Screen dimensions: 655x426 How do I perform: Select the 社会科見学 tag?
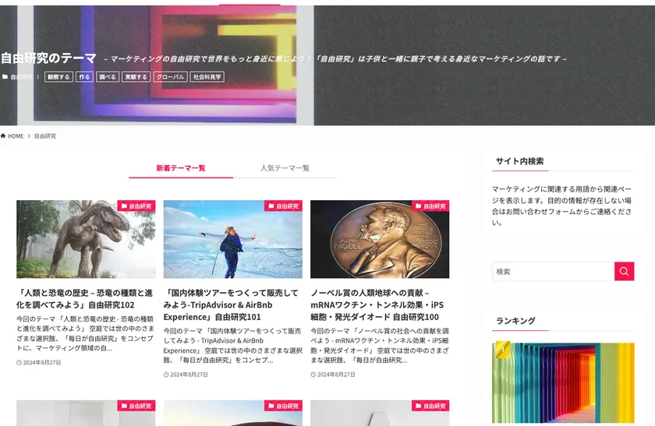207,77
